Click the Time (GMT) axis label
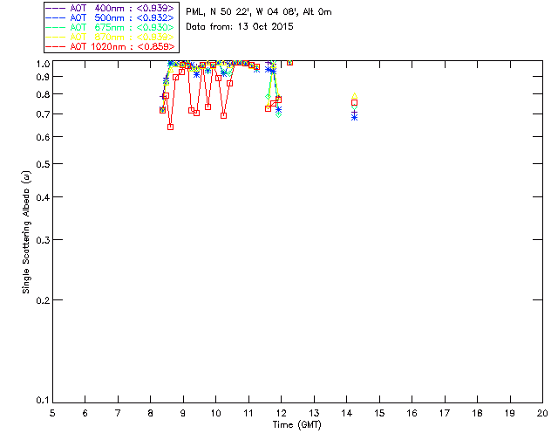 tap(296, 425)
